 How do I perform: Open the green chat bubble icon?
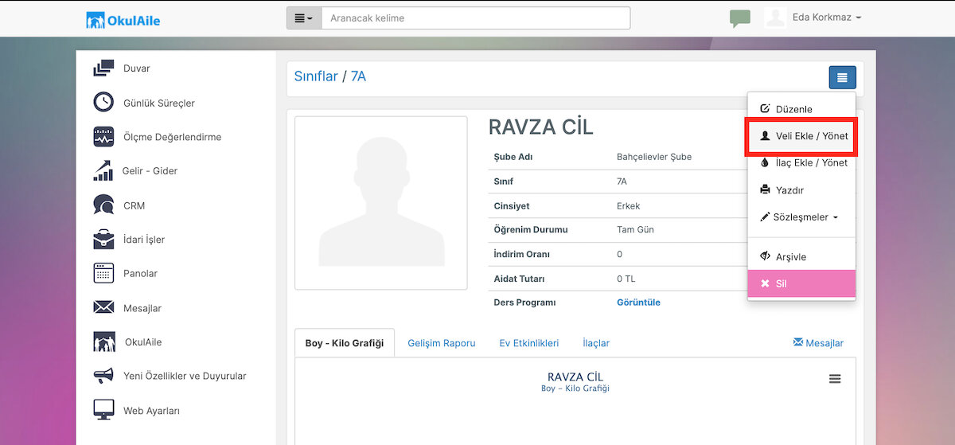point(740,19)
